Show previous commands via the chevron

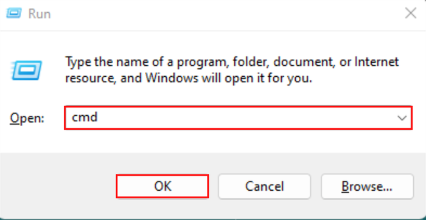(402, 118)
